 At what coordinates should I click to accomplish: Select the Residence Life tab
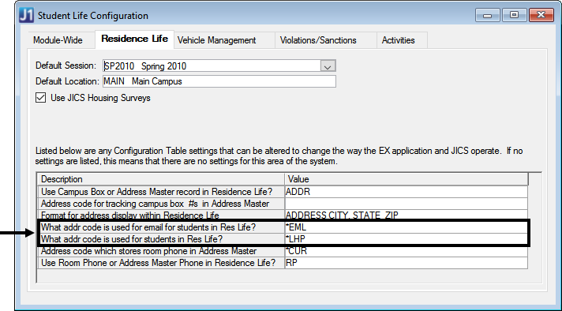click(x=134, y=39)
